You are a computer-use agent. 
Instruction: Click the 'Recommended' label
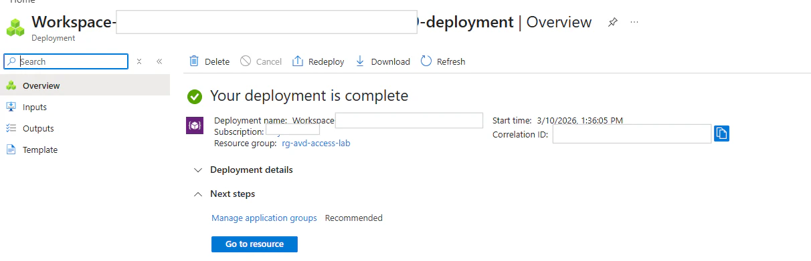354,218
